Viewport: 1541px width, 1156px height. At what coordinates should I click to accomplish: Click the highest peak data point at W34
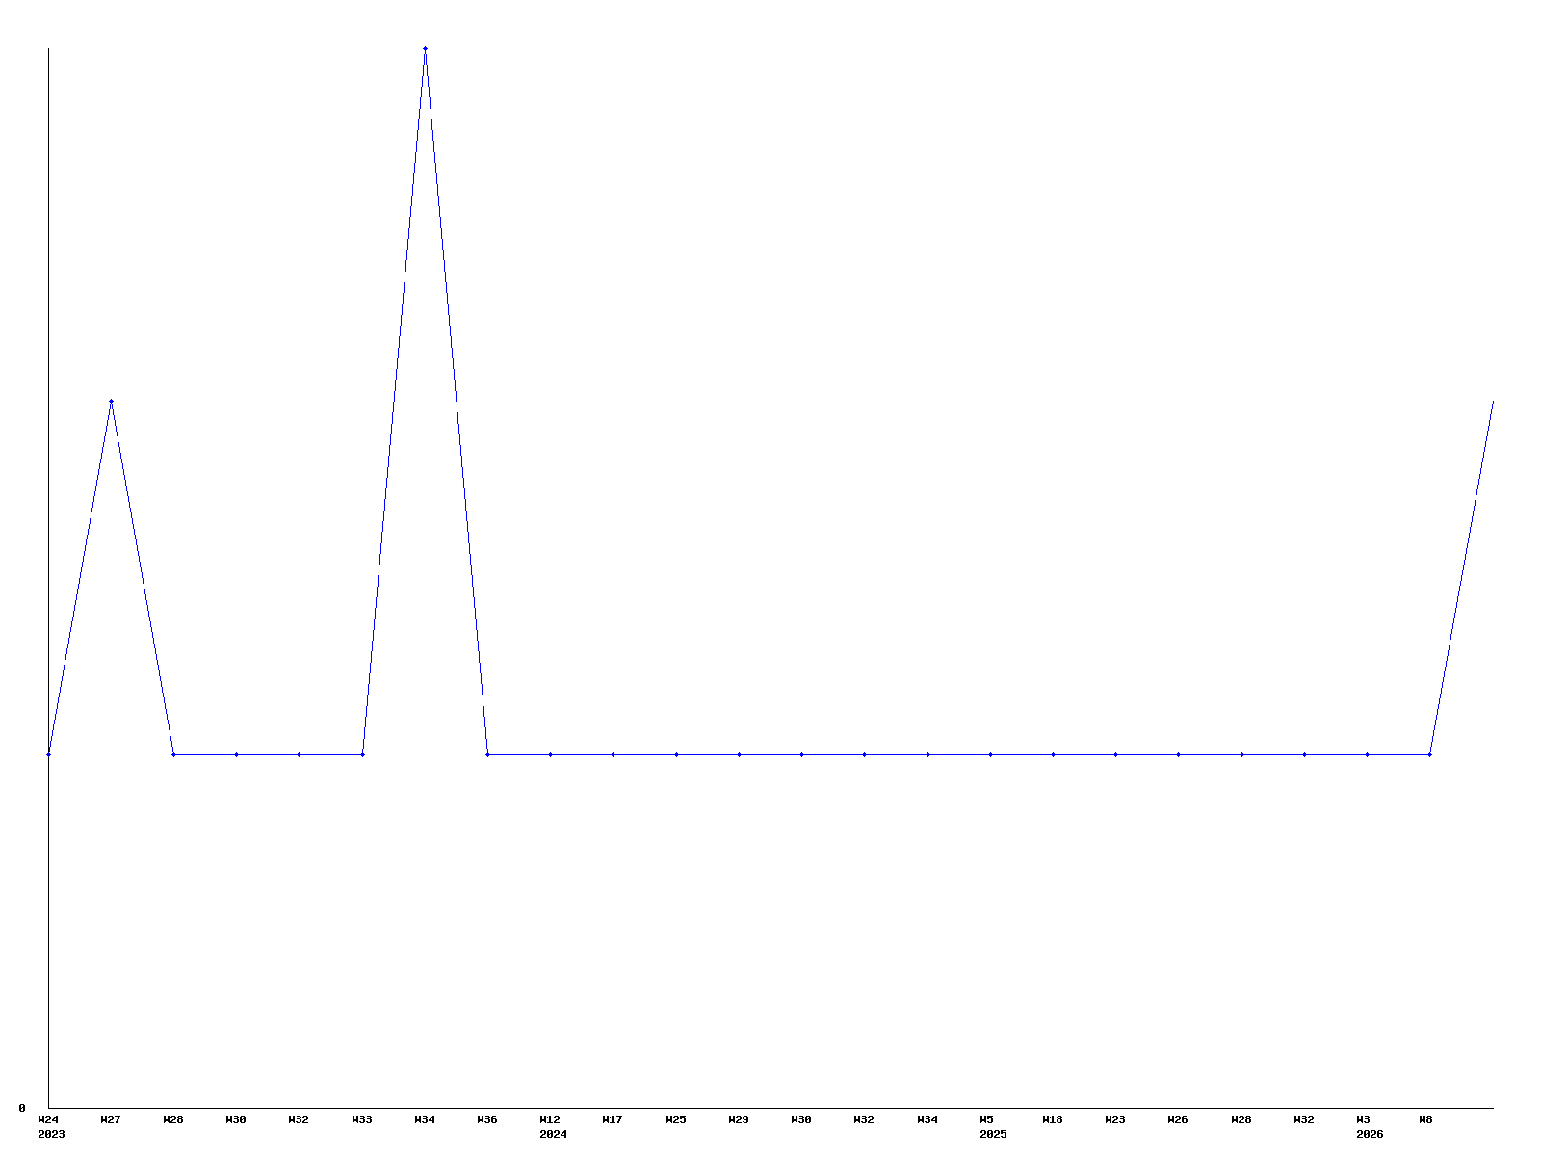(x=425, y=48)
